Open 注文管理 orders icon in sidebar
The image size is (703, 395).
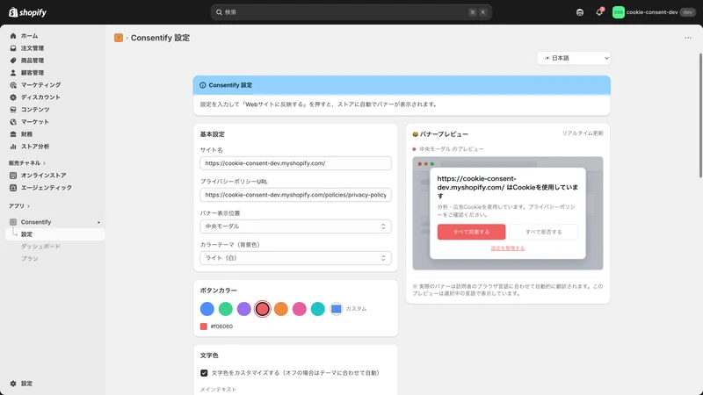click(13, 48)
